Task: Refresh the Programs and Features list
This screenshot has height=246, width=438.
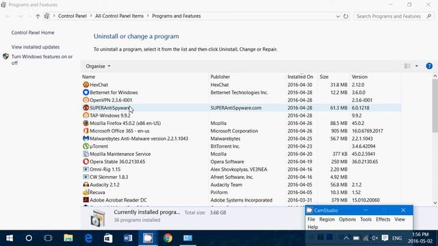Action: tap(346, 16)
